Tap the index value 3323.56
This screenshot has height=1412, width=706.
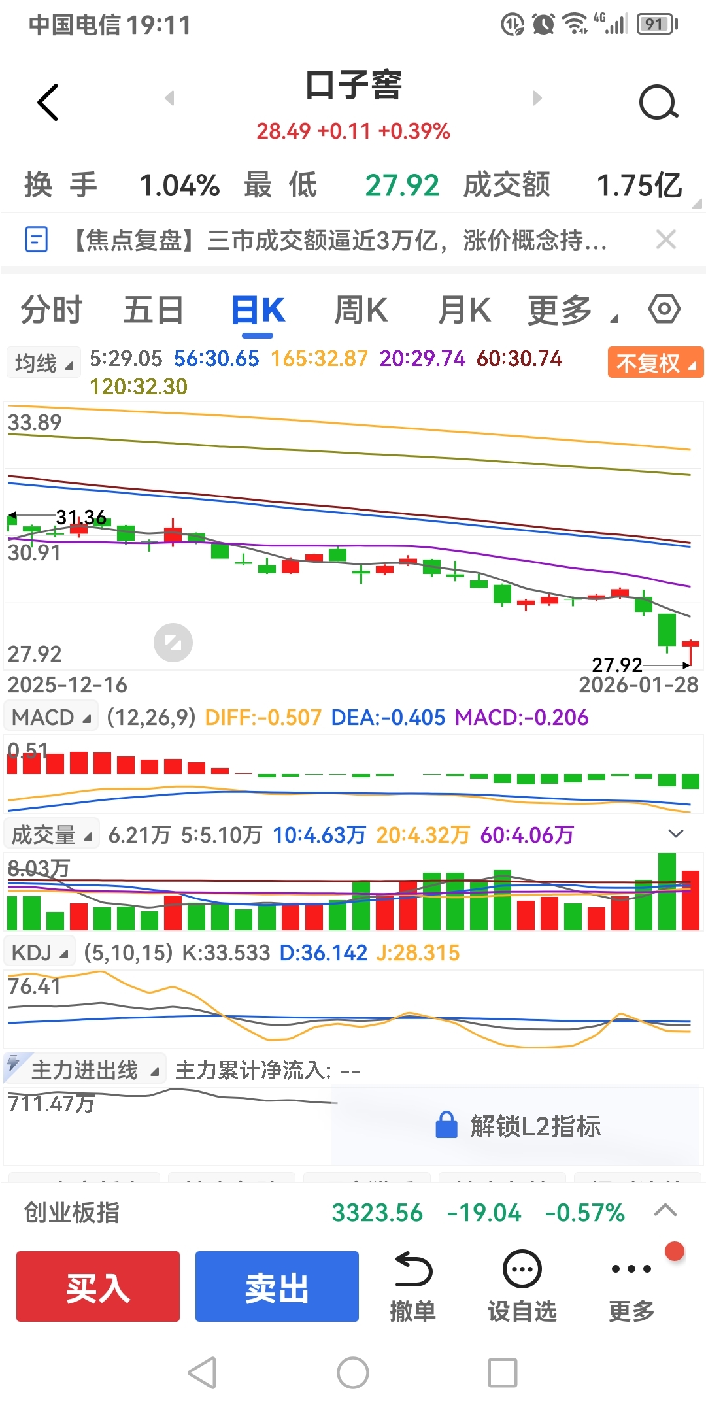point(377,1213)
